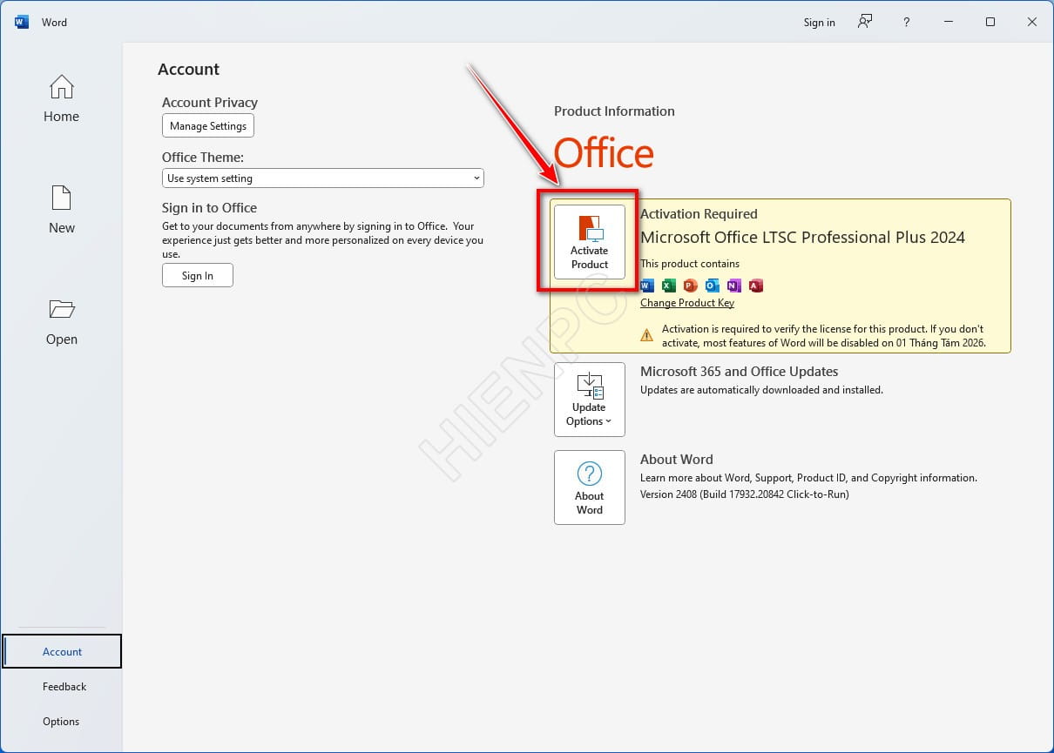
Task: Click Microsoft Office LTSC Professional Plus 2024 text
Action: tap(802, 237)
